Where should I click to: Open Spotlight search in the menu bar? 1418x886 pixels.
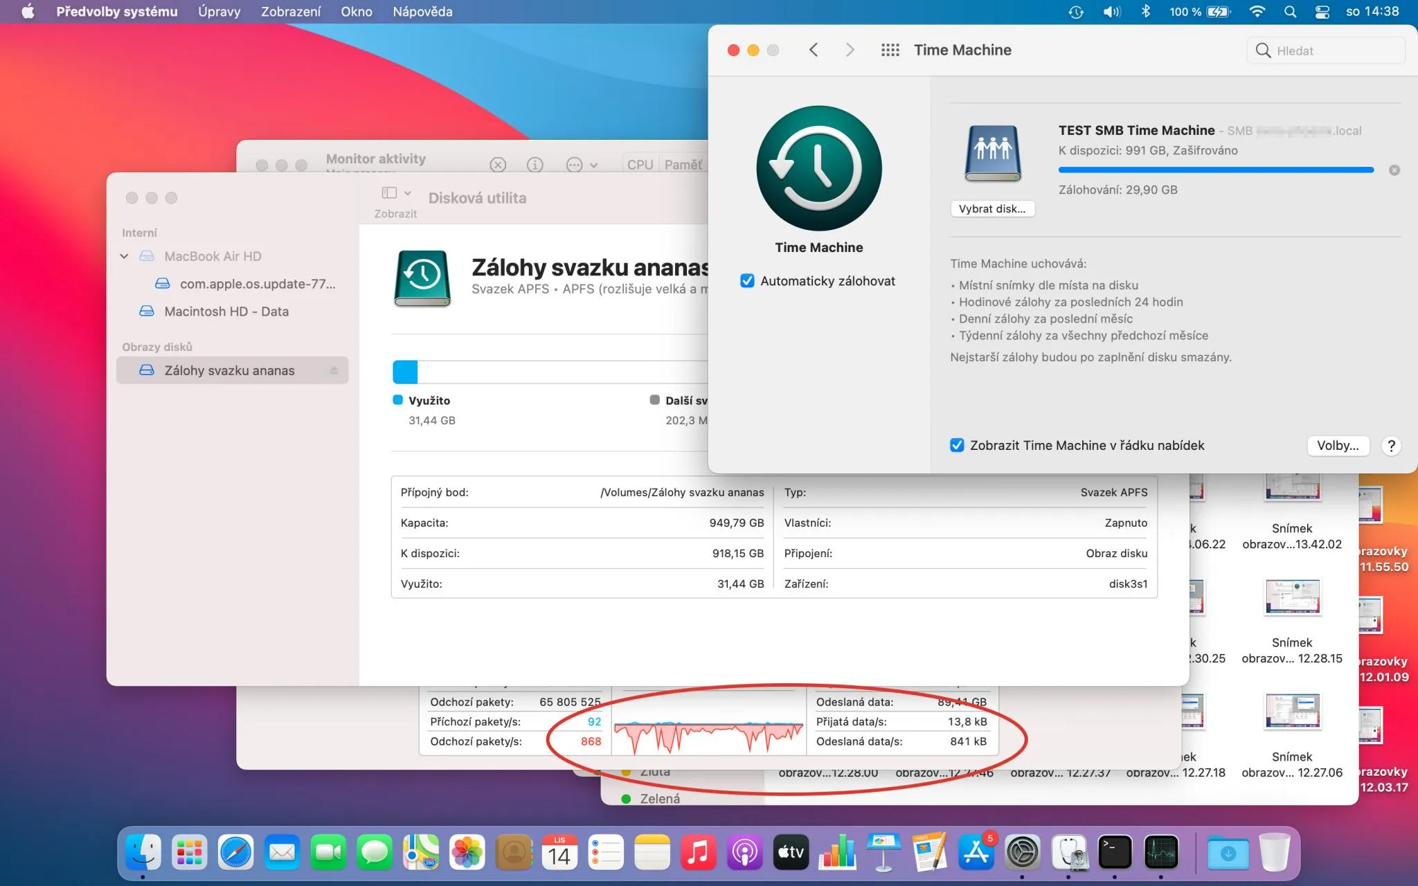pos(1290,12)
